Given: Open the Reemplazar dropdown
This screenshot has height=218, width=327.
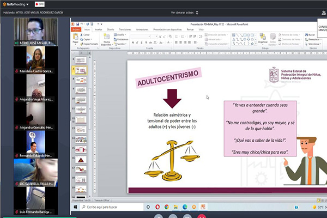Looking at the screenshot, I should tap(312, 39).
